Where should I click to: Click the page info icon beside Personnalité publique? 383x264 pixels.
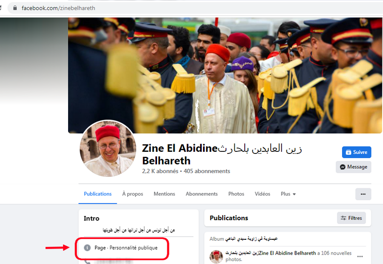(x=87, y=248)
